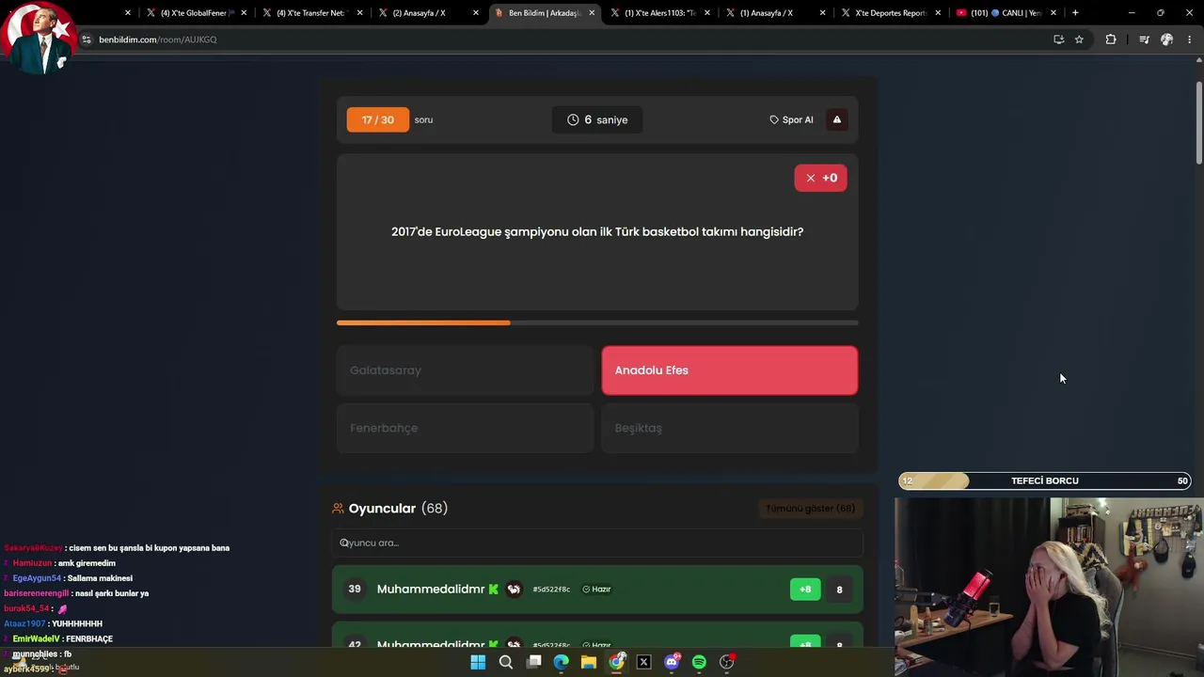The width and height of the screenshot is (1204, 677).
Task: Launch Microsoft Edge from the taskbar
Action: click(x=562, y=662)
